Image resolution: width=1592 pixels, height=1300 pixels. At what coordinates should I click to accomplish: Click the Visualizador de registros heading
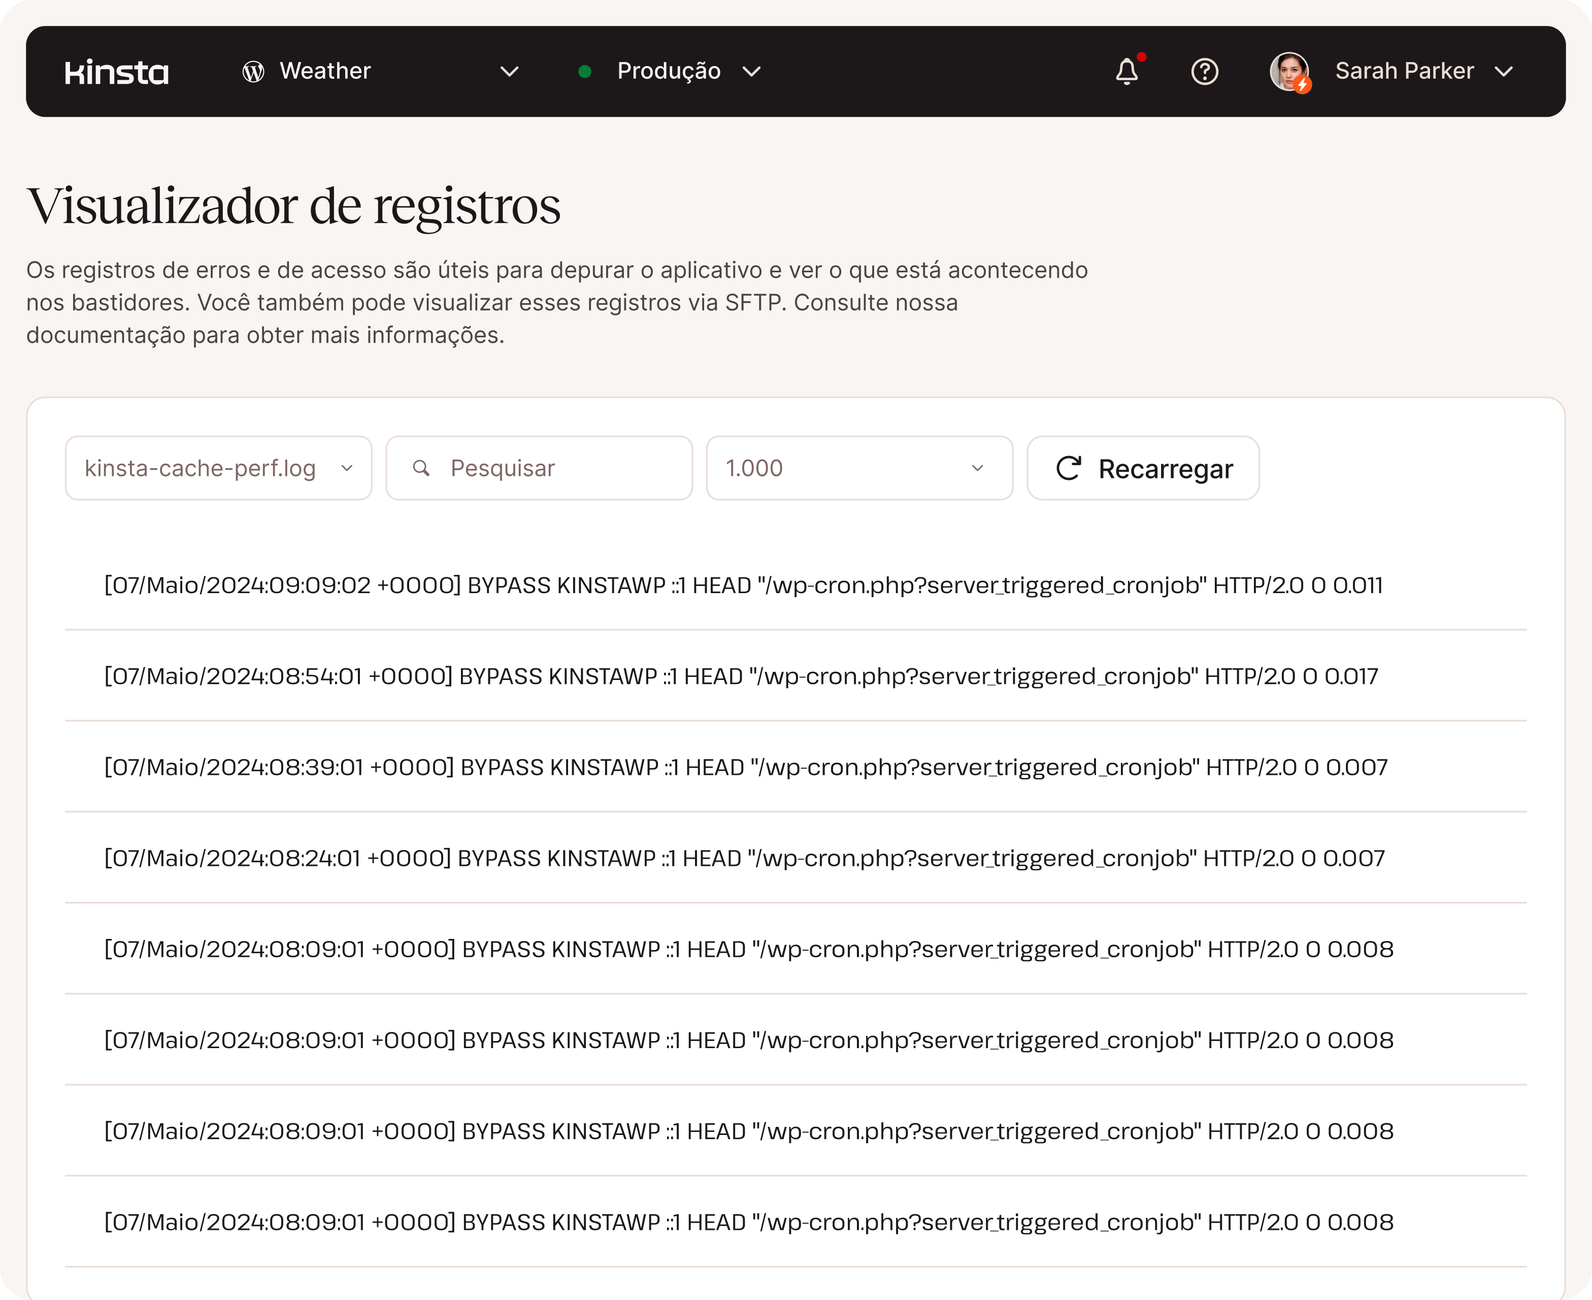(x=293, y=207)
